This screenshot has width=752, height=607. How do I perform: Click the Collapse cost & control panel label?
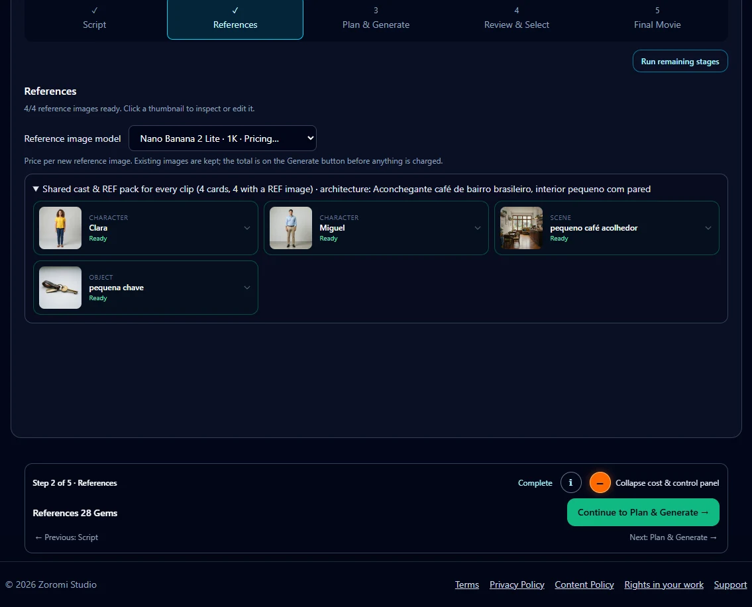click(667, 482)
